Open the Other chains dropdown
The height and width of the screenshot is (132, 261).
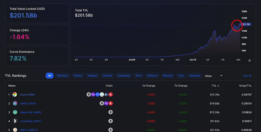click(213, 76)
